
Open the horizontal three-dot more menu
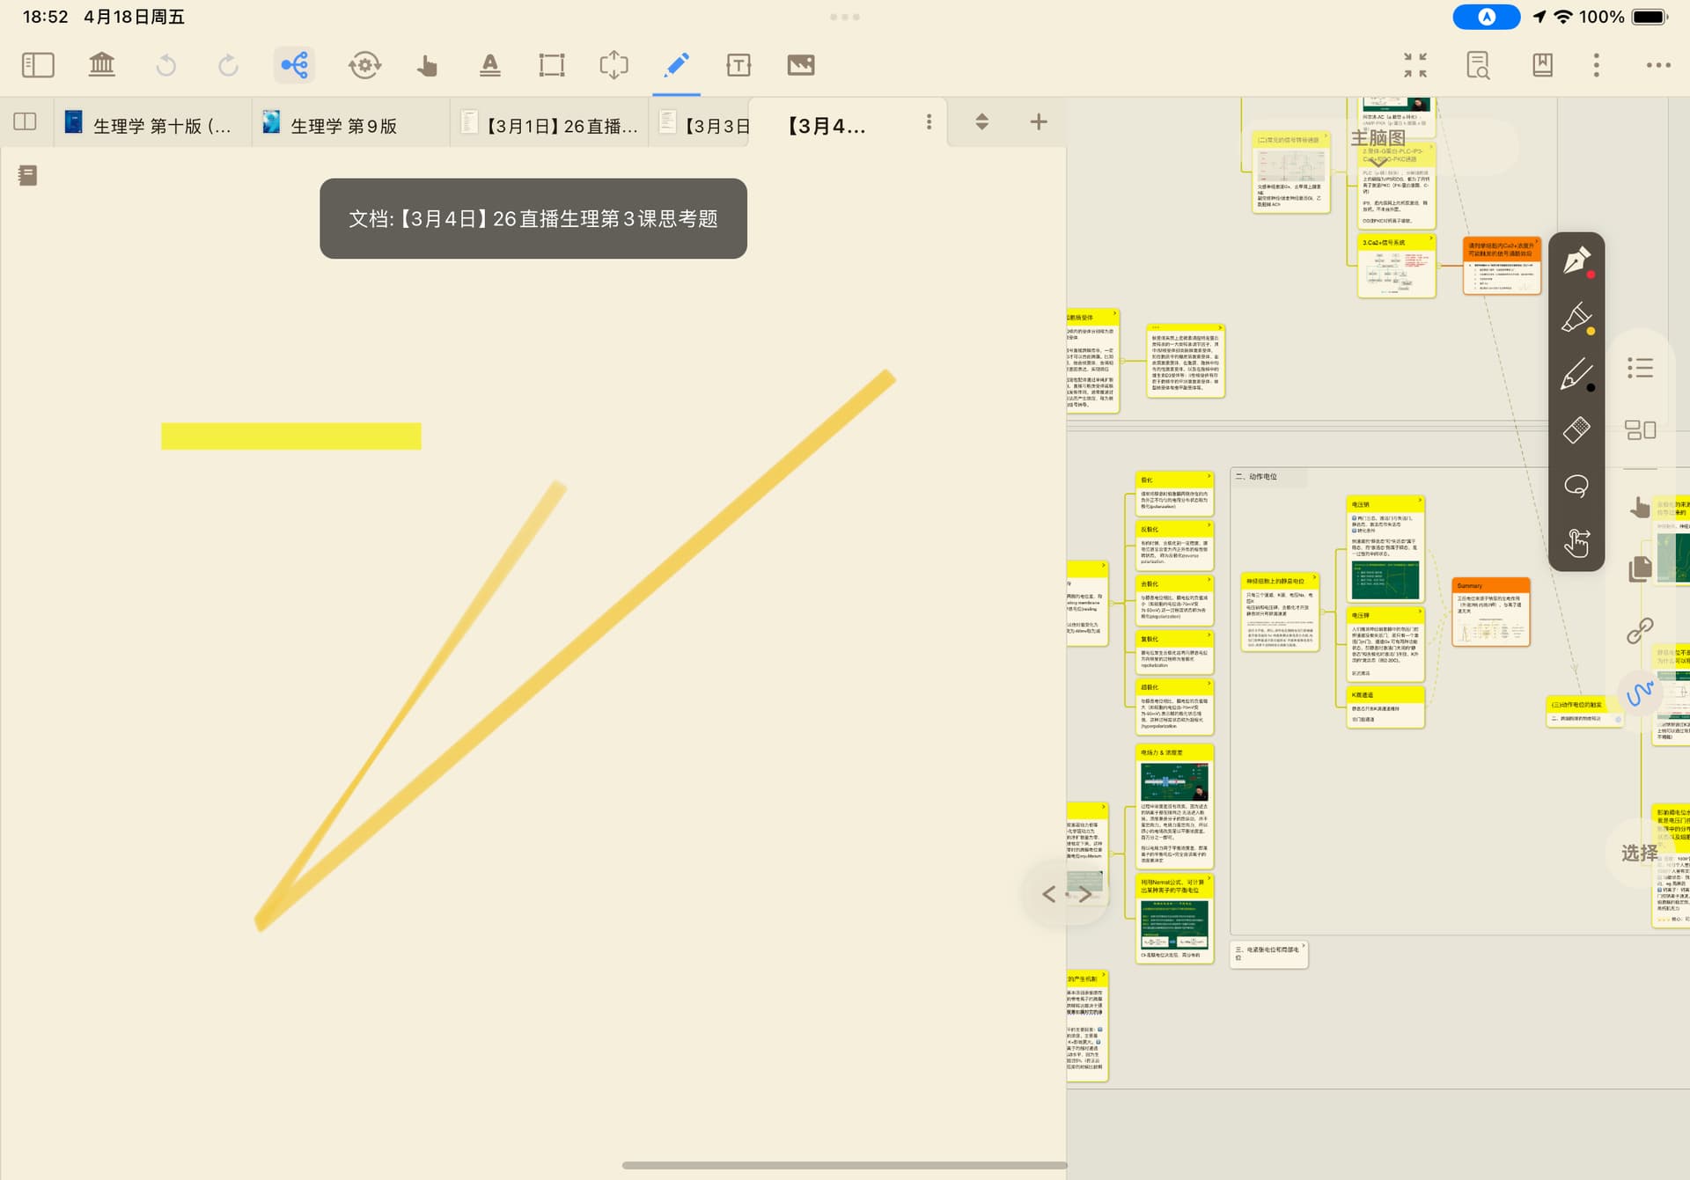click(1658, 65)
